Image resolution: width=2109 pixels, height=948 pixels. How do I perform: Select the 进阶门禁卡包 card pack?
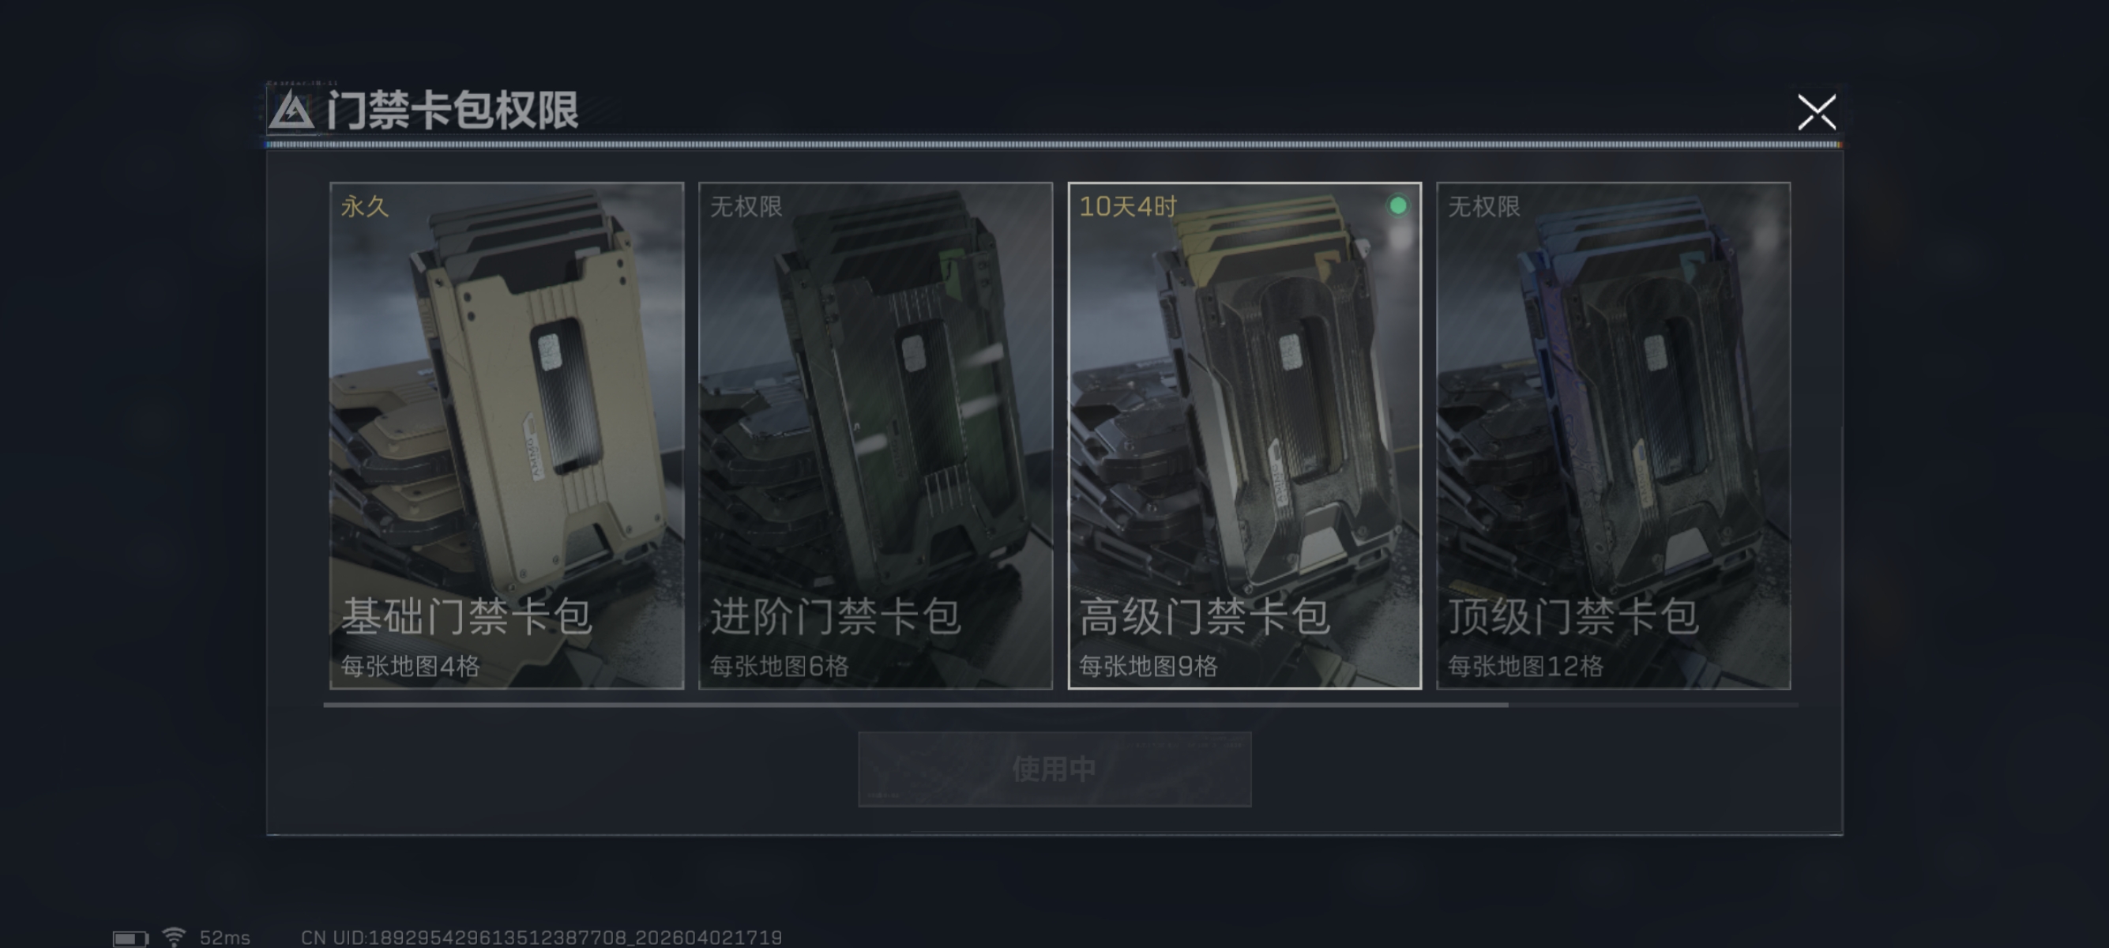pyautogui.click(x=875, y=435)
